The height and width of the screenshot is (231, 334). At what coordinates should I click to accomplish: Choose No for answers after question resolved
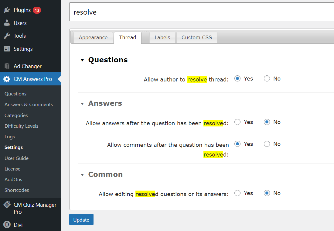(x=267, y=122)
